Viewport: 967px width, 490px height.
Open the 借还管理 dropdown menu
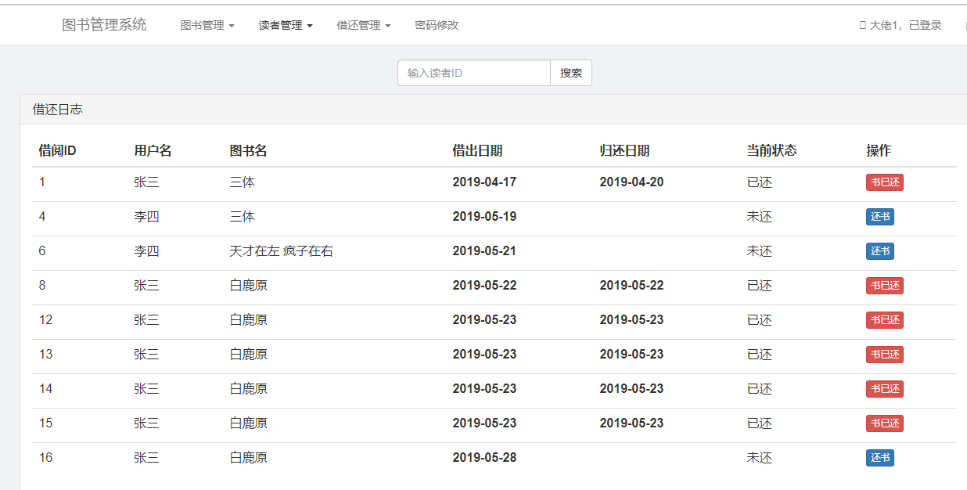click(x=363, y=25)
